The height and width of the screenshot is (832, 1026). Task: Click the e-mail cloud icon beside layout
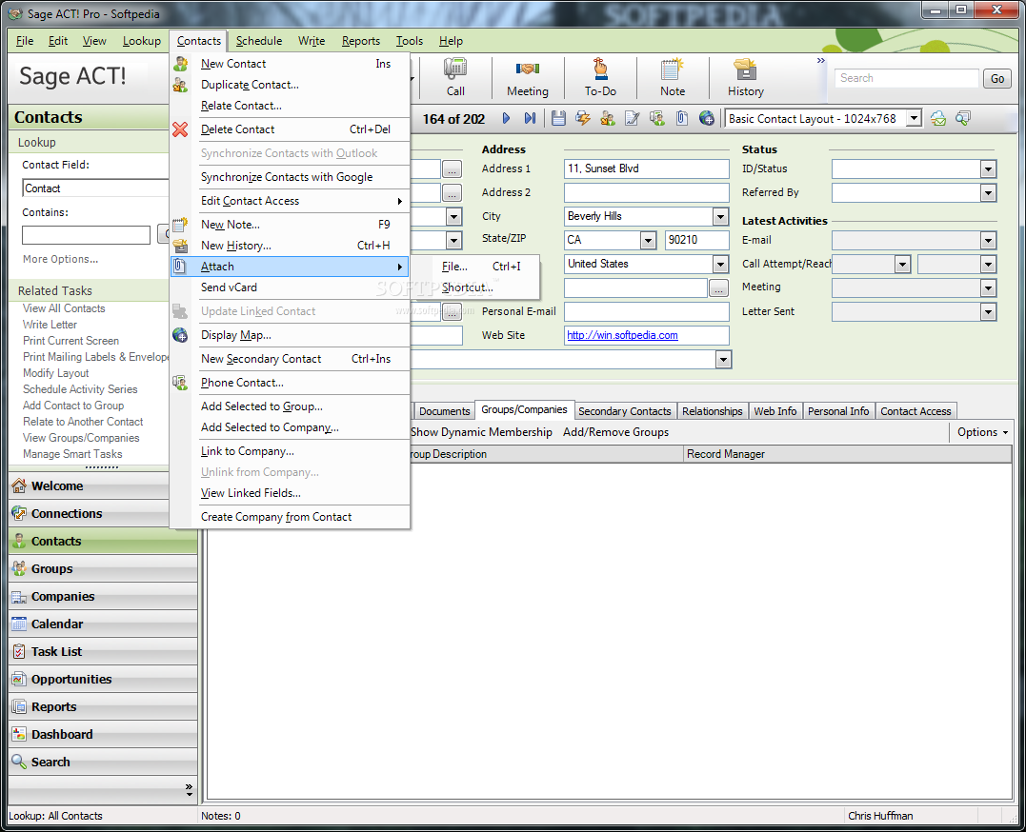[938, 118]
